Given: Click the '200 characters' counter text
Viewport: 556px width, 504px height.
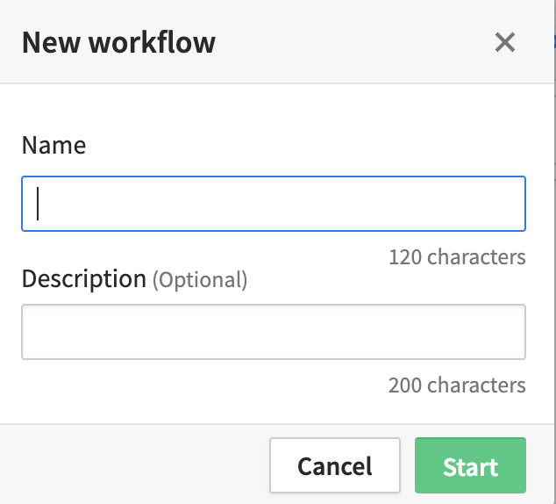Looking at the screenshot, I should (x=457, y=385).
